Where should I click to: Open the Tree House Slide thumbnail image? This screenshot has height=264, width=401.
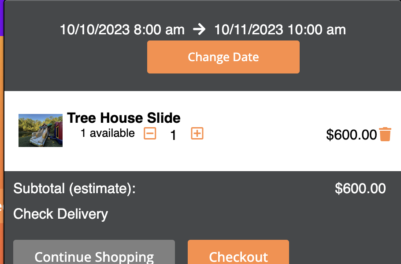point(41,130)
